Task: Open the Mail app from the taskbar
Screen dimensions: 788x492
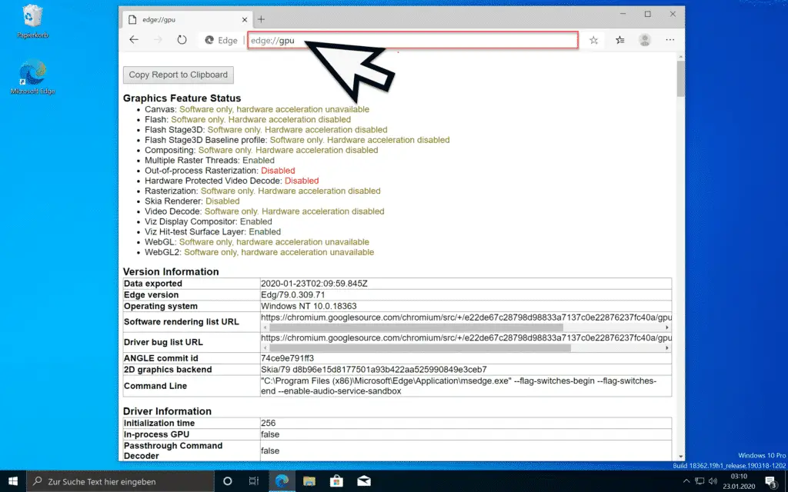Action: [364, 481]
